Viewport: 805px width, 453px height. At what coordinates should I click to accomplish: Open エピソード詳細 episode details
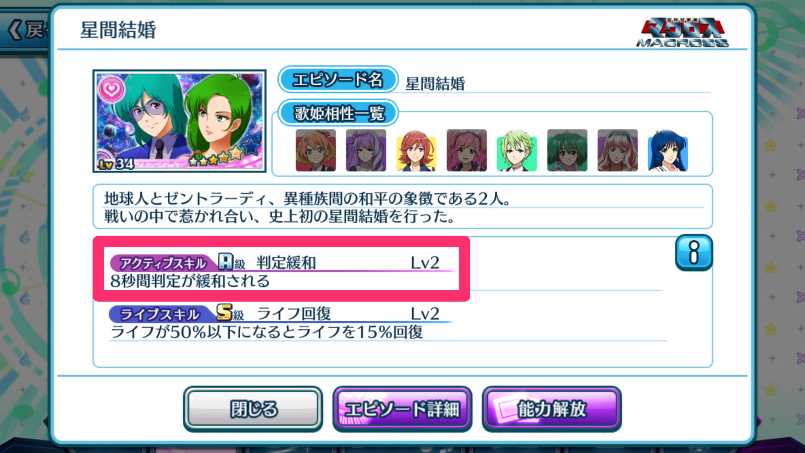402,409
